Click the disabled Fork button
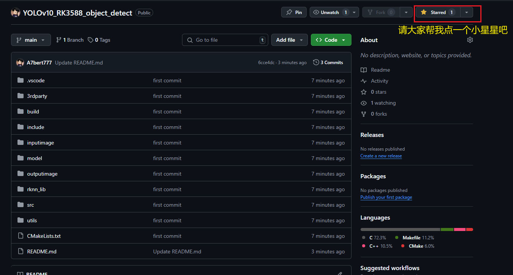The image size is (513, 275). (381, 12)
